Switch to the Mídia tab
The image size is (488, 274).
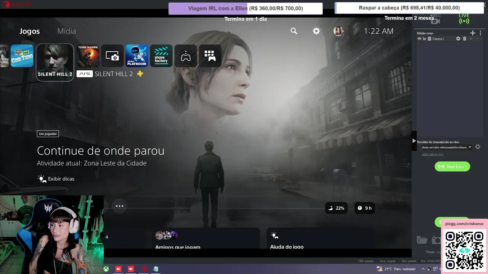(x=67, y=31)
